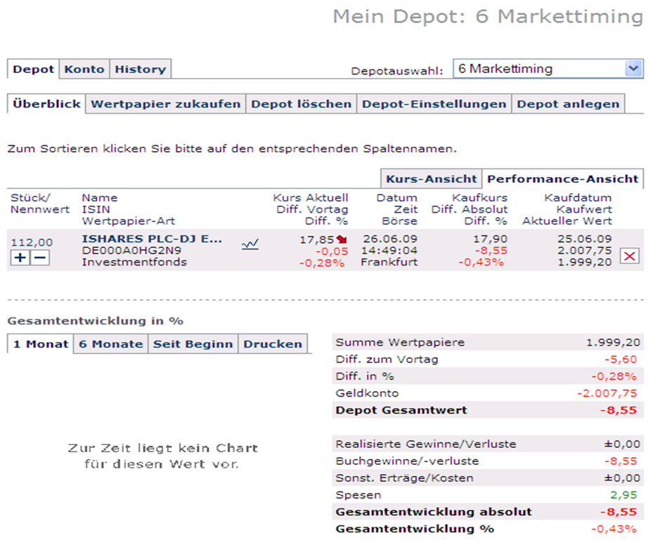Select the Depot anlegen tab
The image size is (660, 540).
pyautogui.click(x=568, y=104)
